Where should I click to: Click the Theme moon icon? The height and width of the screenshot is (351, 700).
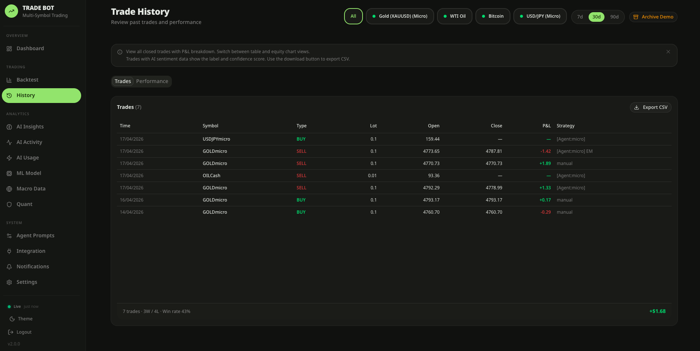tap(12, 319)
